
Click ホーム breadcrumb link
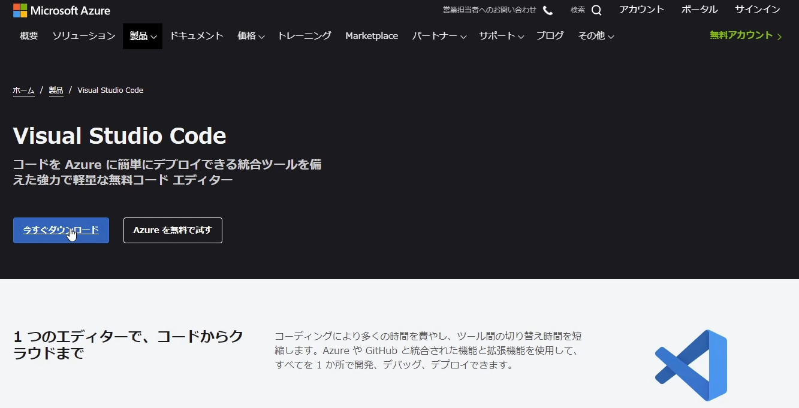pos(23,90)
